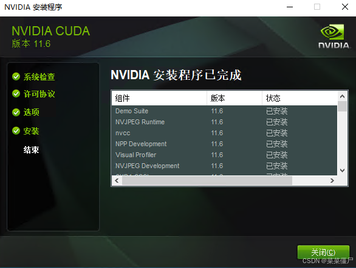The height and width of the screenshot is (268, 356).
Task: Click the vertical scrollbar down arrow
Action: tap(343, 171)
